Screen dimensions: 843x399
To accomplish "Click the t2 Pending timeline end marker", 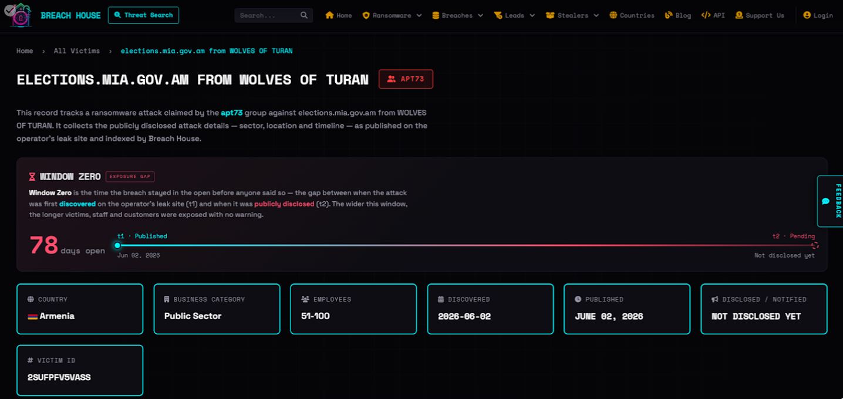I will click(x=815, y=245).
